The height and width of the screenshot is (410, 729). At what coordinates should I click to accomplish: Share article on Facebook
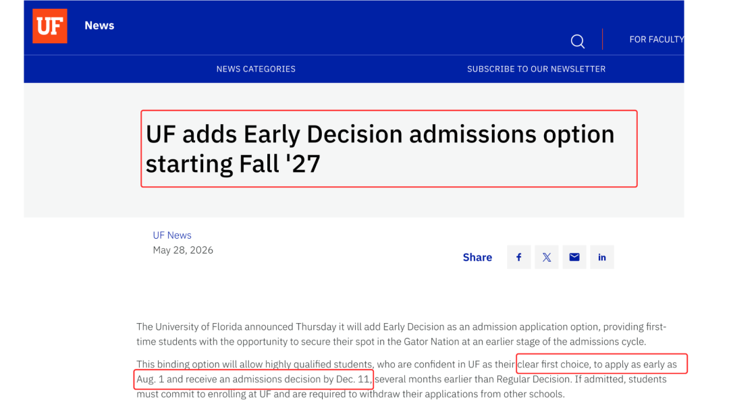(x=519, y=257)
